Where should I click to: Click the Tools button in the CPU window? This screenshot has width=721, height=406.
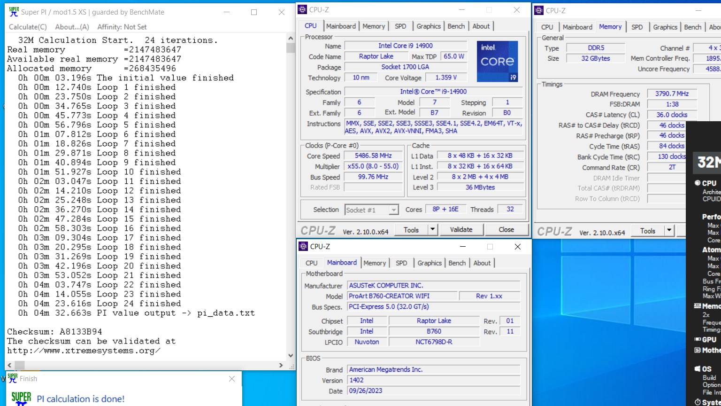coord(411,230)
